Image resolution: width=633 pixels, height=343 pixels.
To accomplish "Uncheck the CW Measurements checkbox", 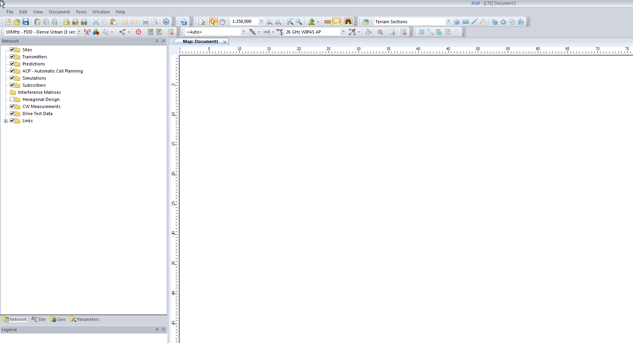I will click(12, 106).
